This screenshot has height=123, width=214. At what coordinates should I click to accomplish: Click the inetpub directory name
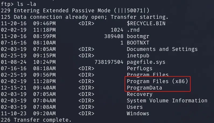[x=138, y=55]
